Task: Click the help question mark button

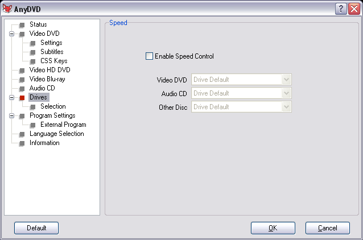Action: click(x=341, y=9)
